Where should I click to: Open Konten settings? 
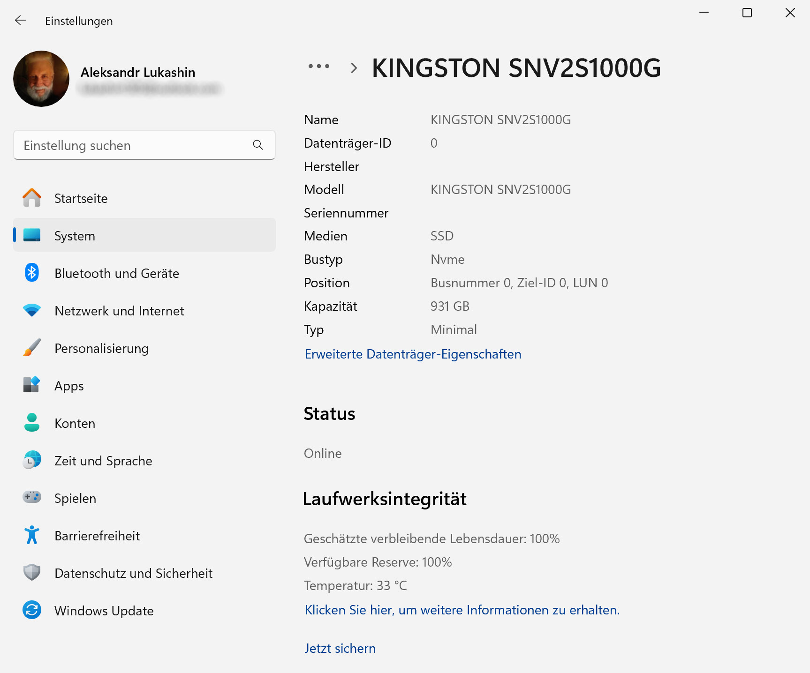coord(144,423)
